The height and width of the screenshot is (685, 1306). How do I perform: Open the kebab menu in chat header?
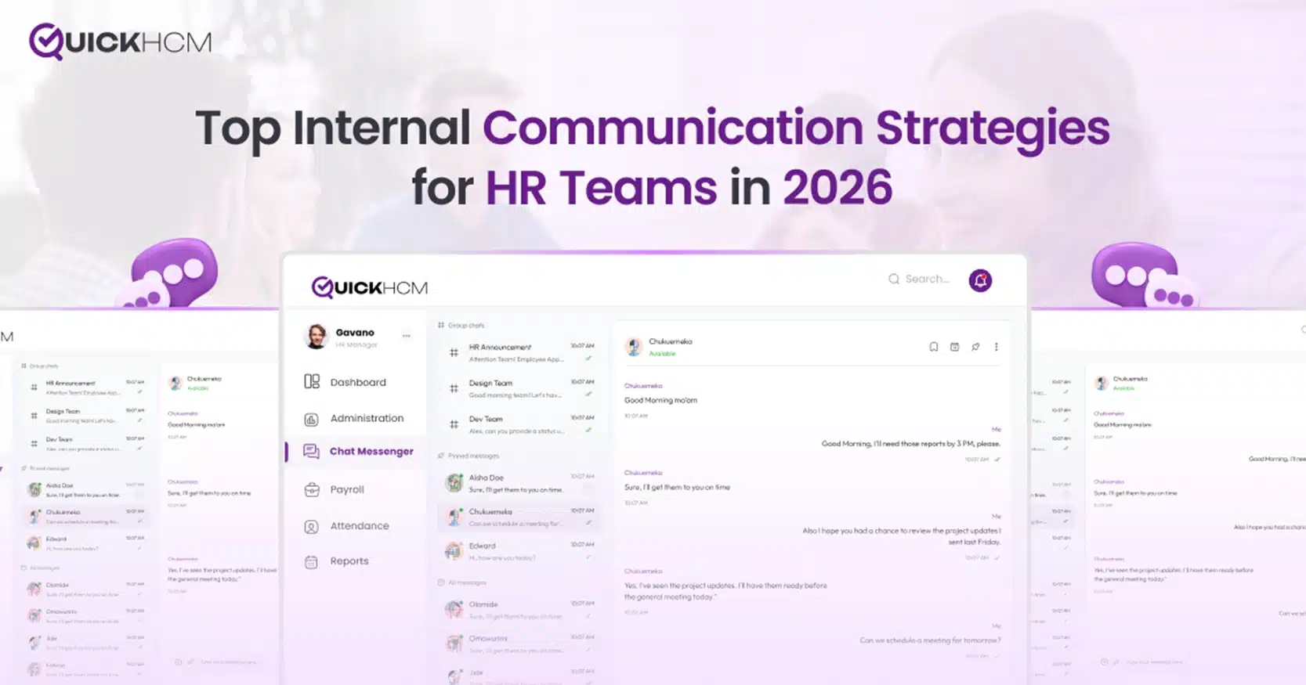point(997,347)
